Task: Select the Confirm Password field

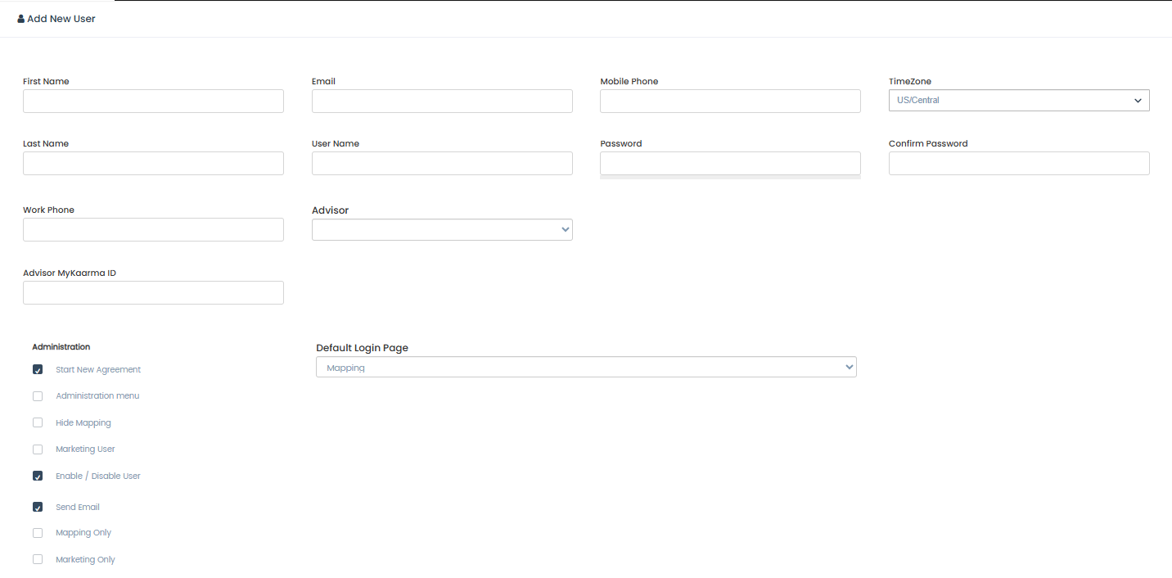Action: click(x=1018, y=164)
